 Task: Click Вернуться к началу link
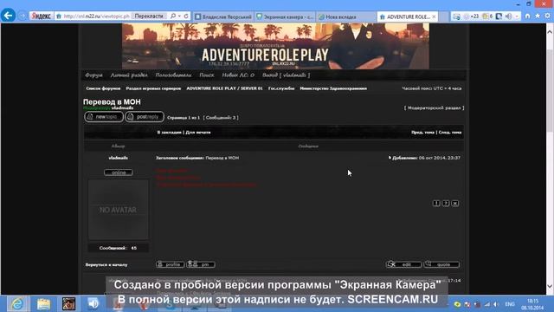(106, 264)
